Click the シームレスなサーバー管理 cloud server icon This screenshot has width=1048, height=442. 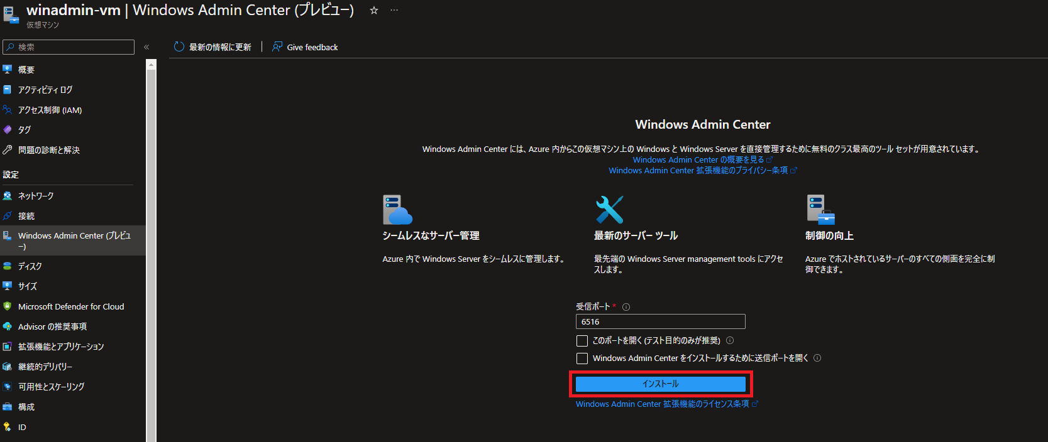click(x=397, y=210)
